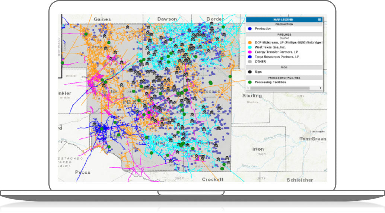Click the green processing facility in Borden
385x213 pixels.
click(x=223, y=27)
